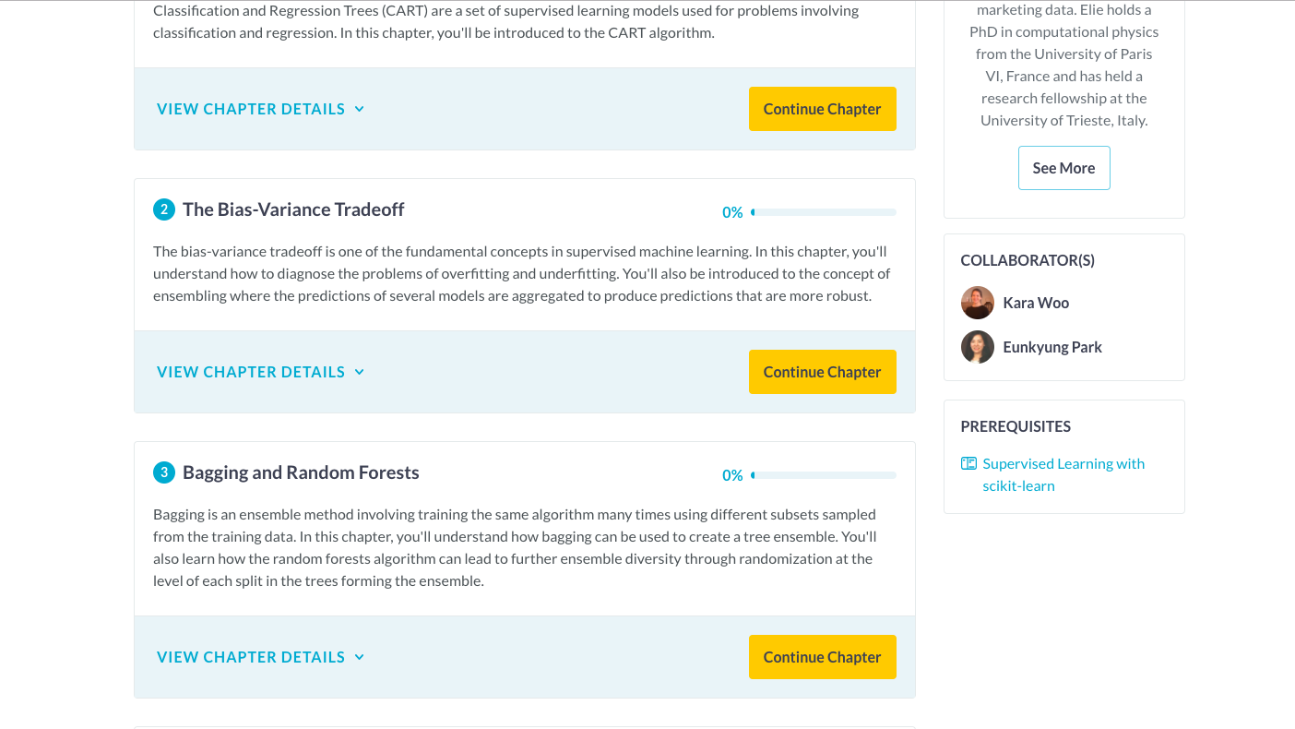The image size is (1295, 729).
Task: Click the course icon beside Supervised Learning
Action: click(968, 463)
